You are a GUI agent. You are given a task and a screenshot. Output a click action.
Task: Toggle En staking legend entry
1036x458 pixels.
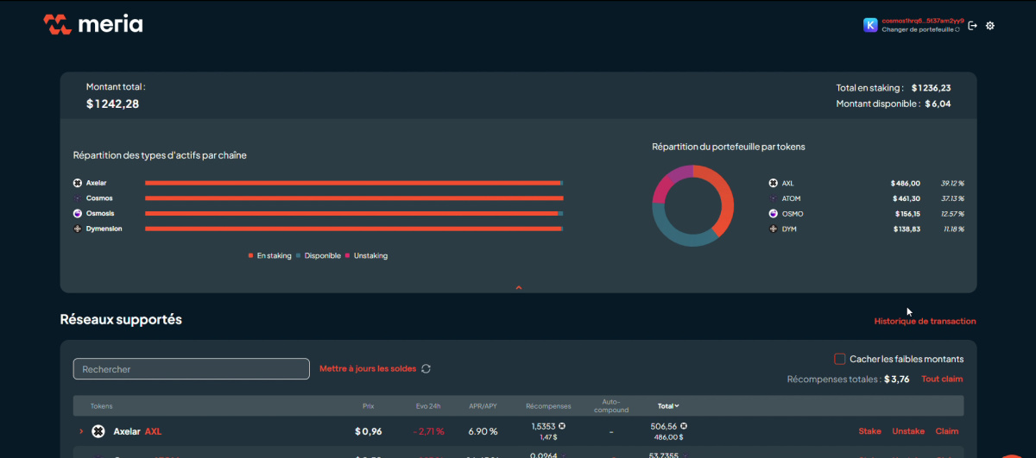coord(270,255)
